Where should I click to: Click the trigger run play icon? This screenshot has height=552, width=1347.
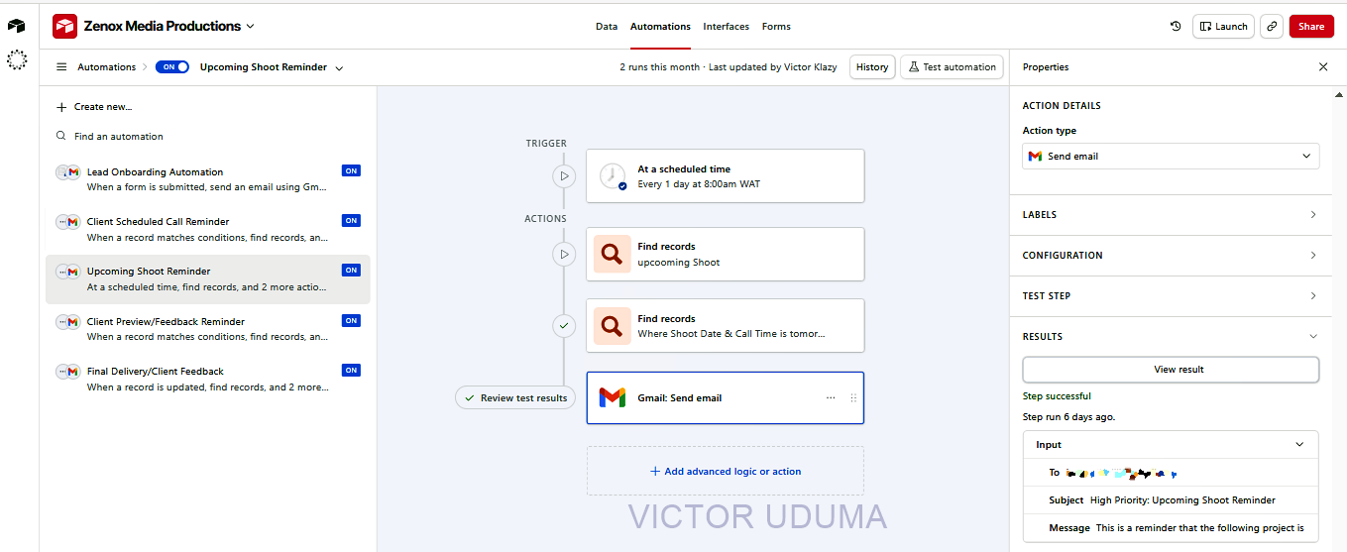[564, 176]
